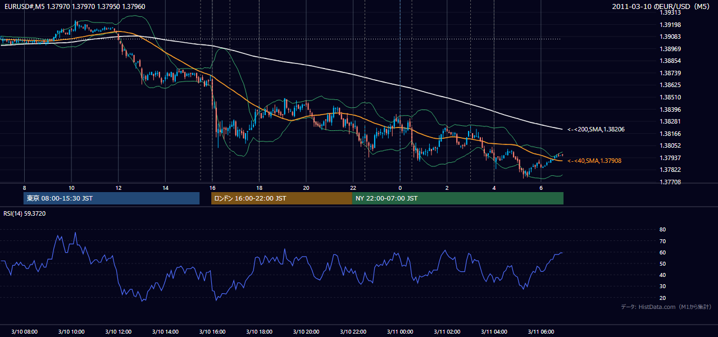Click price axis value 1.38854

point(670,61)
